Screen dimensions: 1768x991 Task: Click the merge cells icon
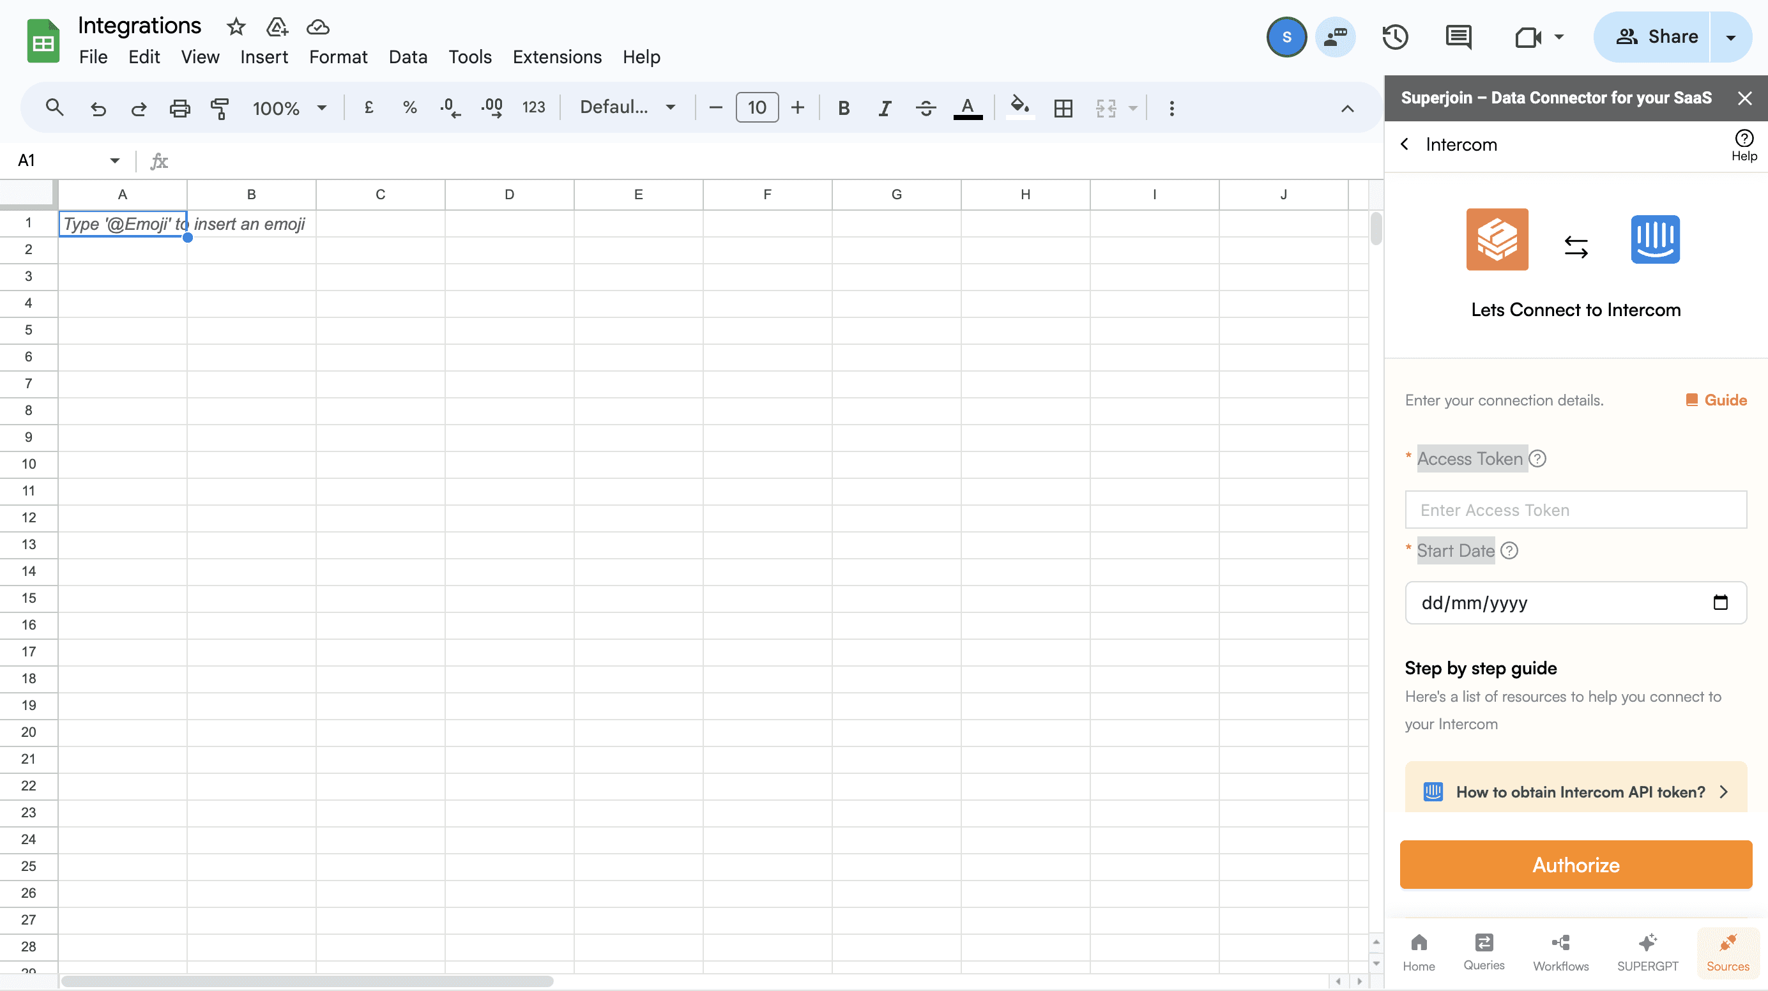click(1106, 108)
